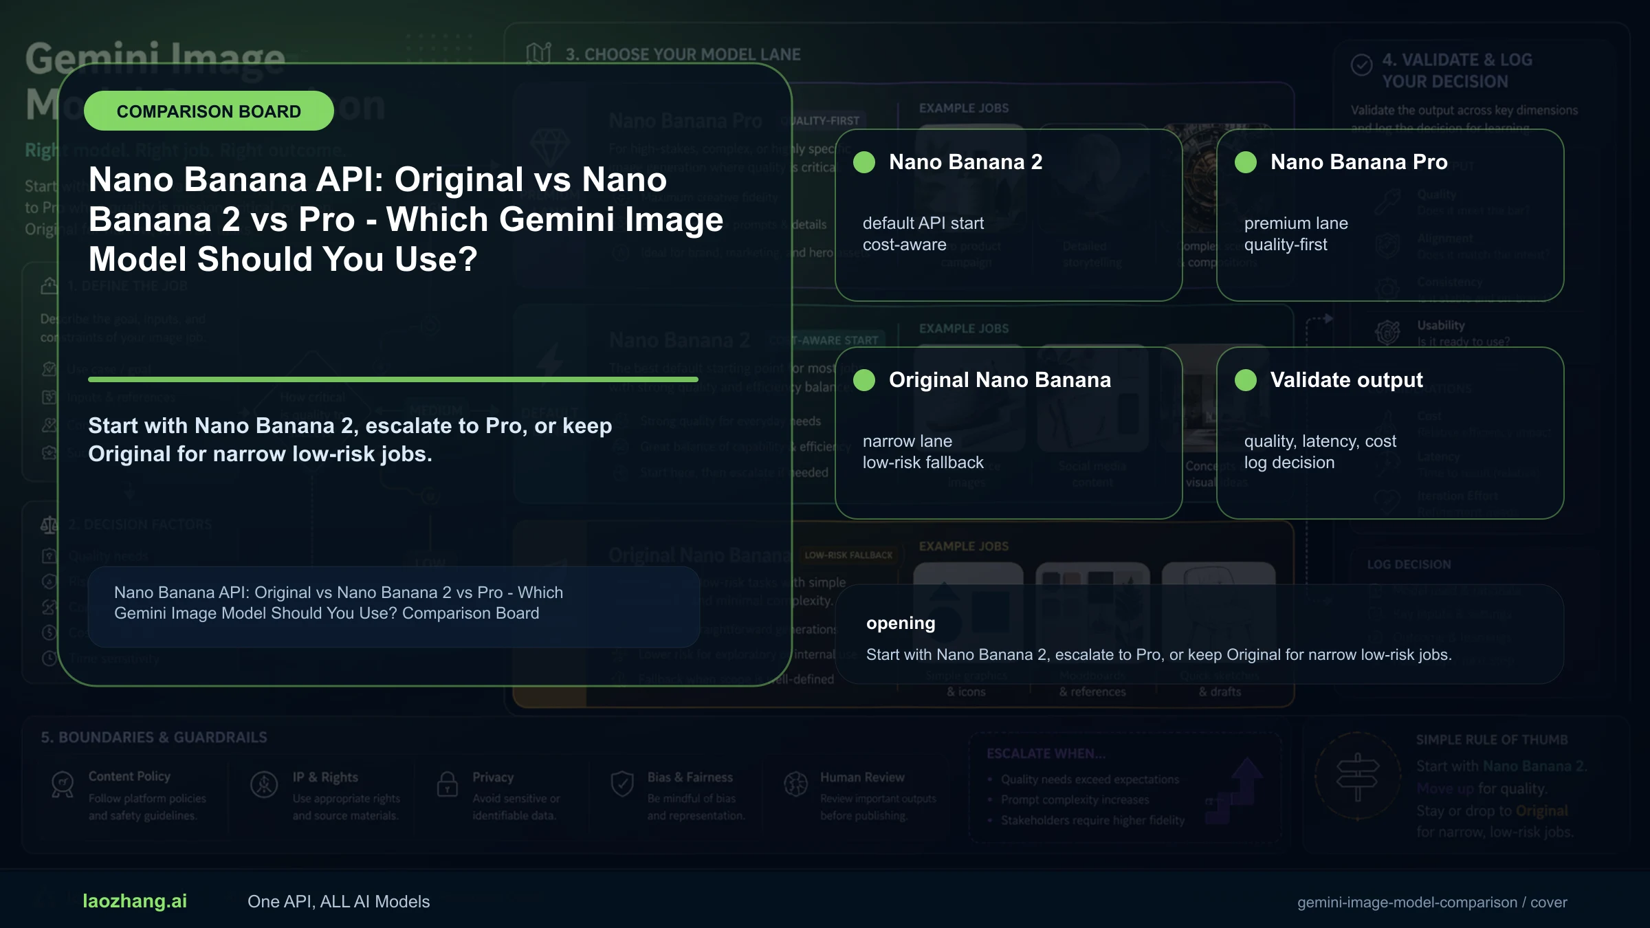
Task: Click 'Stakeholders require higher fidelity' bullet
Action: (x=1092, y=820)
